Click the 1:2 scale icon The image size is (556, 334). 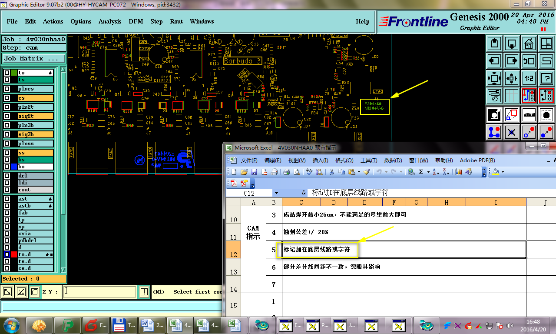[529, 78]
